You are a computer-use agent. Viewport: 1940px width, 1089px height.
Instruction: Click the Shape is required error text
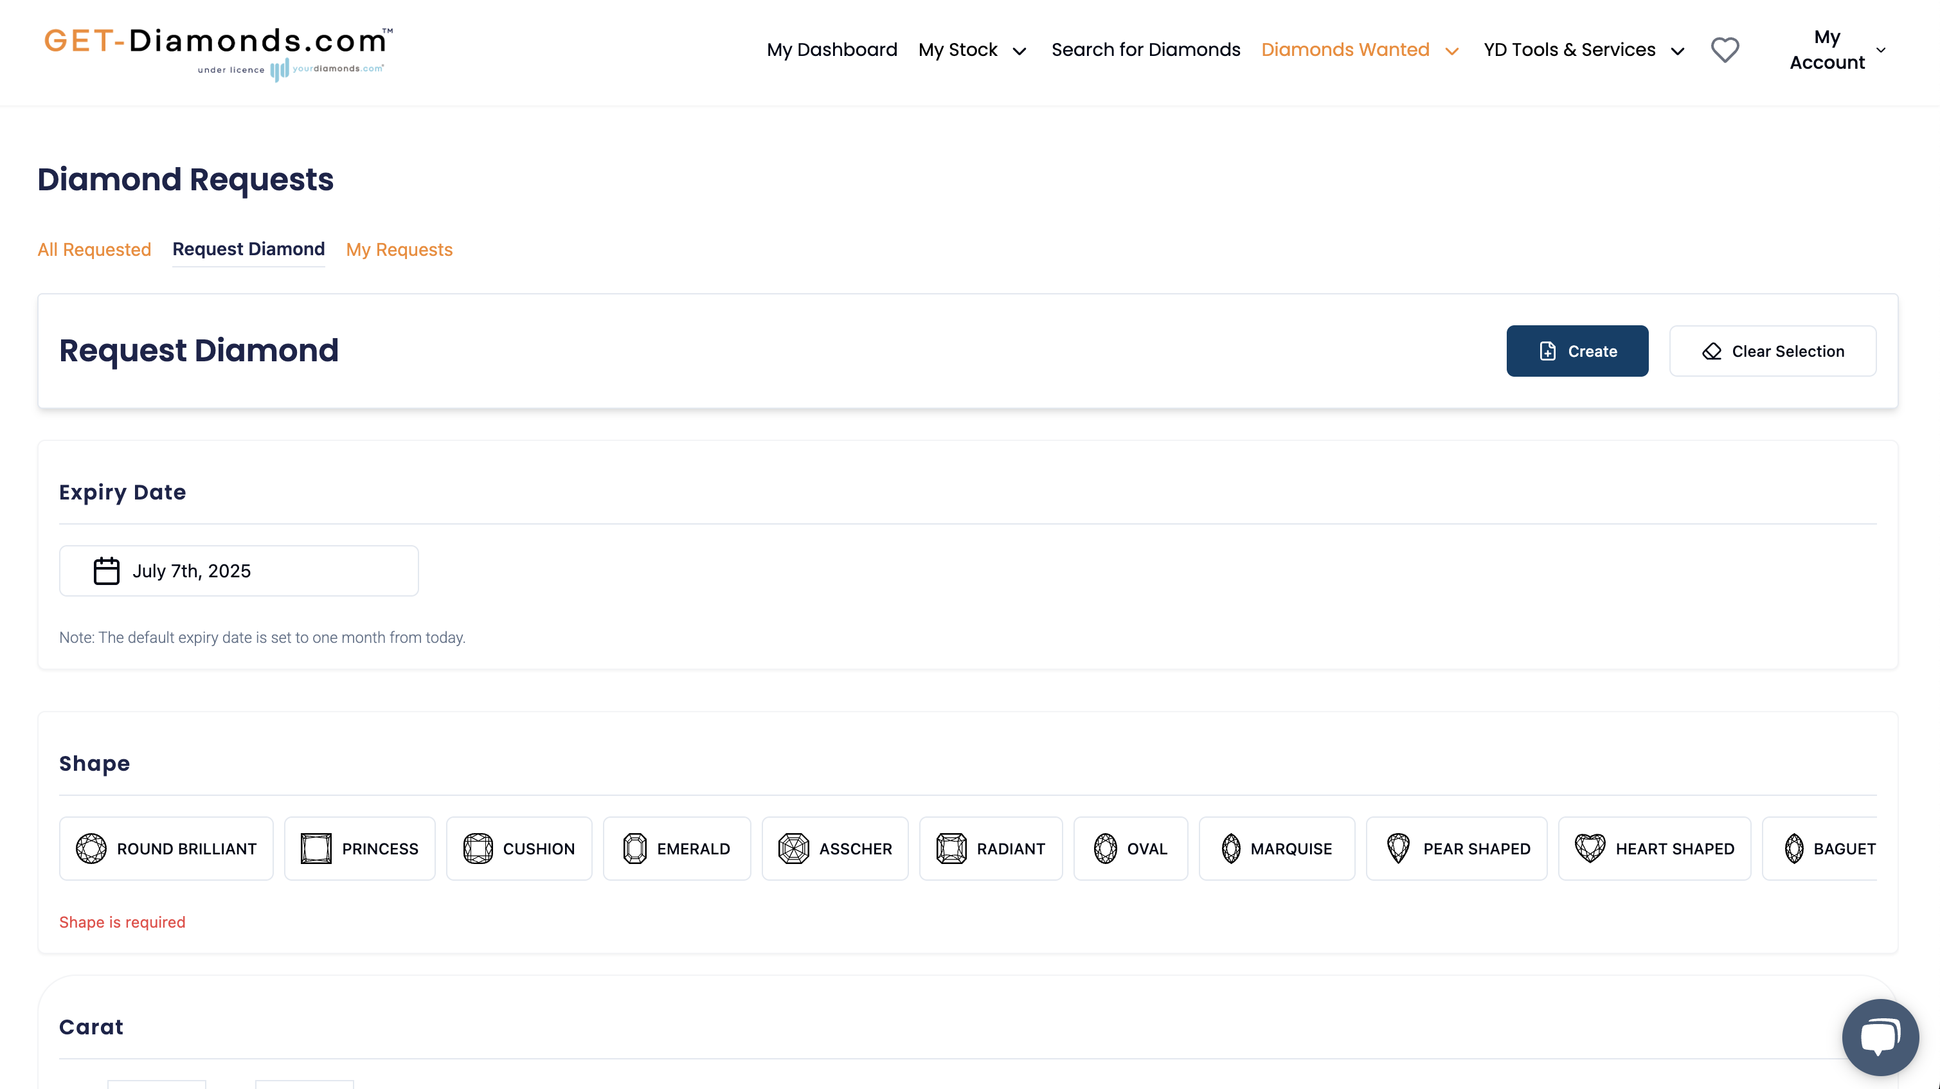(x=122, y=922)
